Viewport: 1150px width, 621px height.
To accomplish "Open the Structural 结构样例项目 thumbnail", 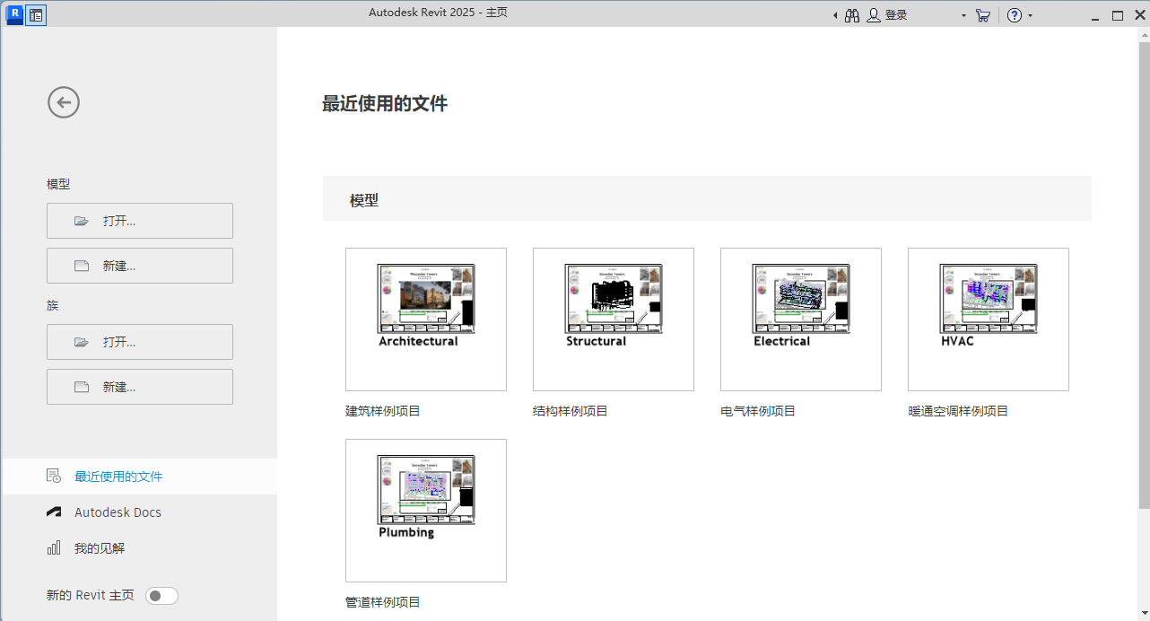I will [613, 319].
